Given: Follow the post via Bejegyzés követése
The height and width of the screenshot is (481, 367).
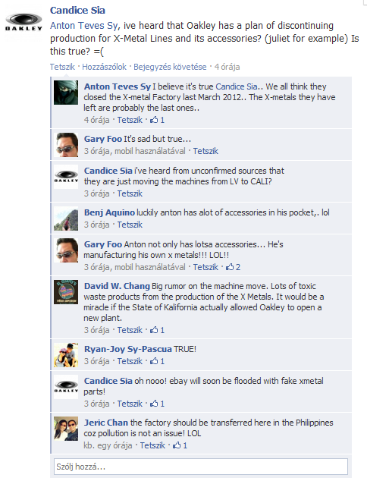Looking at the screenshot, I should pyautogui.click(x=170, y=67).
